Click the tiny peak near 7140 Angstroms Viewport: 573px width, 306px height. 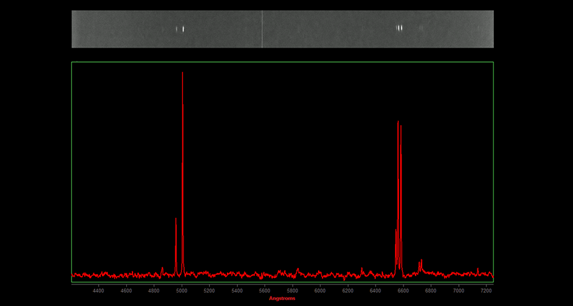478,269
